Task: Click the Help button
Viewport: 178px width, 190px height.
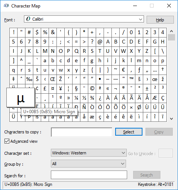Action: (x=160, y=20)
